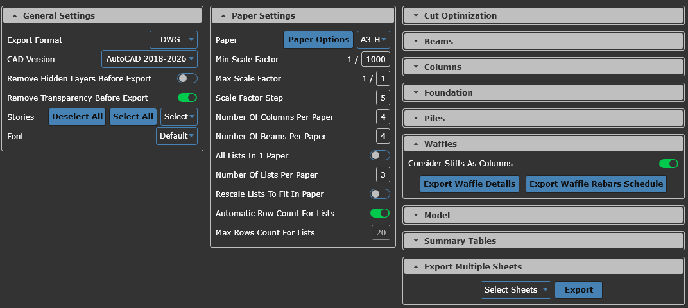Click the Number Of Lists Per Paper field

383,175
